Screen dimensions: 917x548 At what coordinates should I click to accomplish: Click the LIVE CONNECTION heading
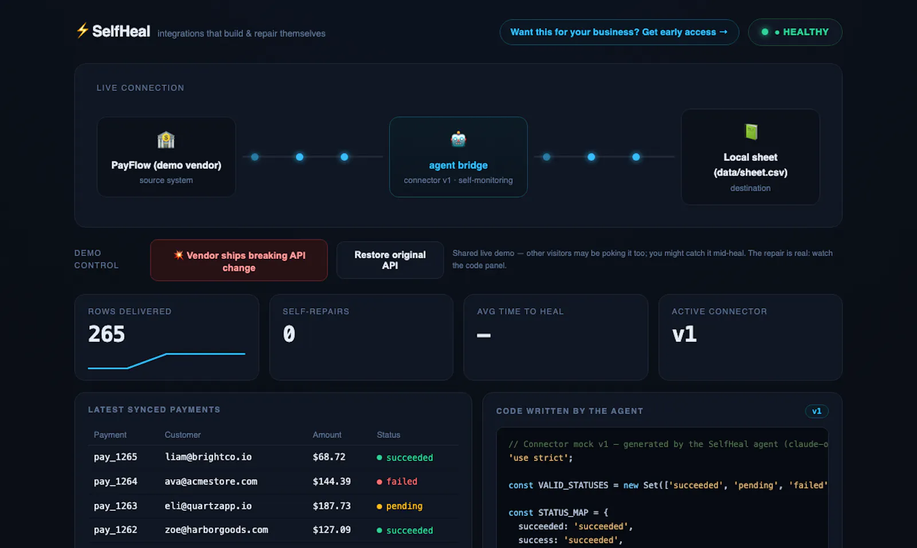tap(140, 88)
